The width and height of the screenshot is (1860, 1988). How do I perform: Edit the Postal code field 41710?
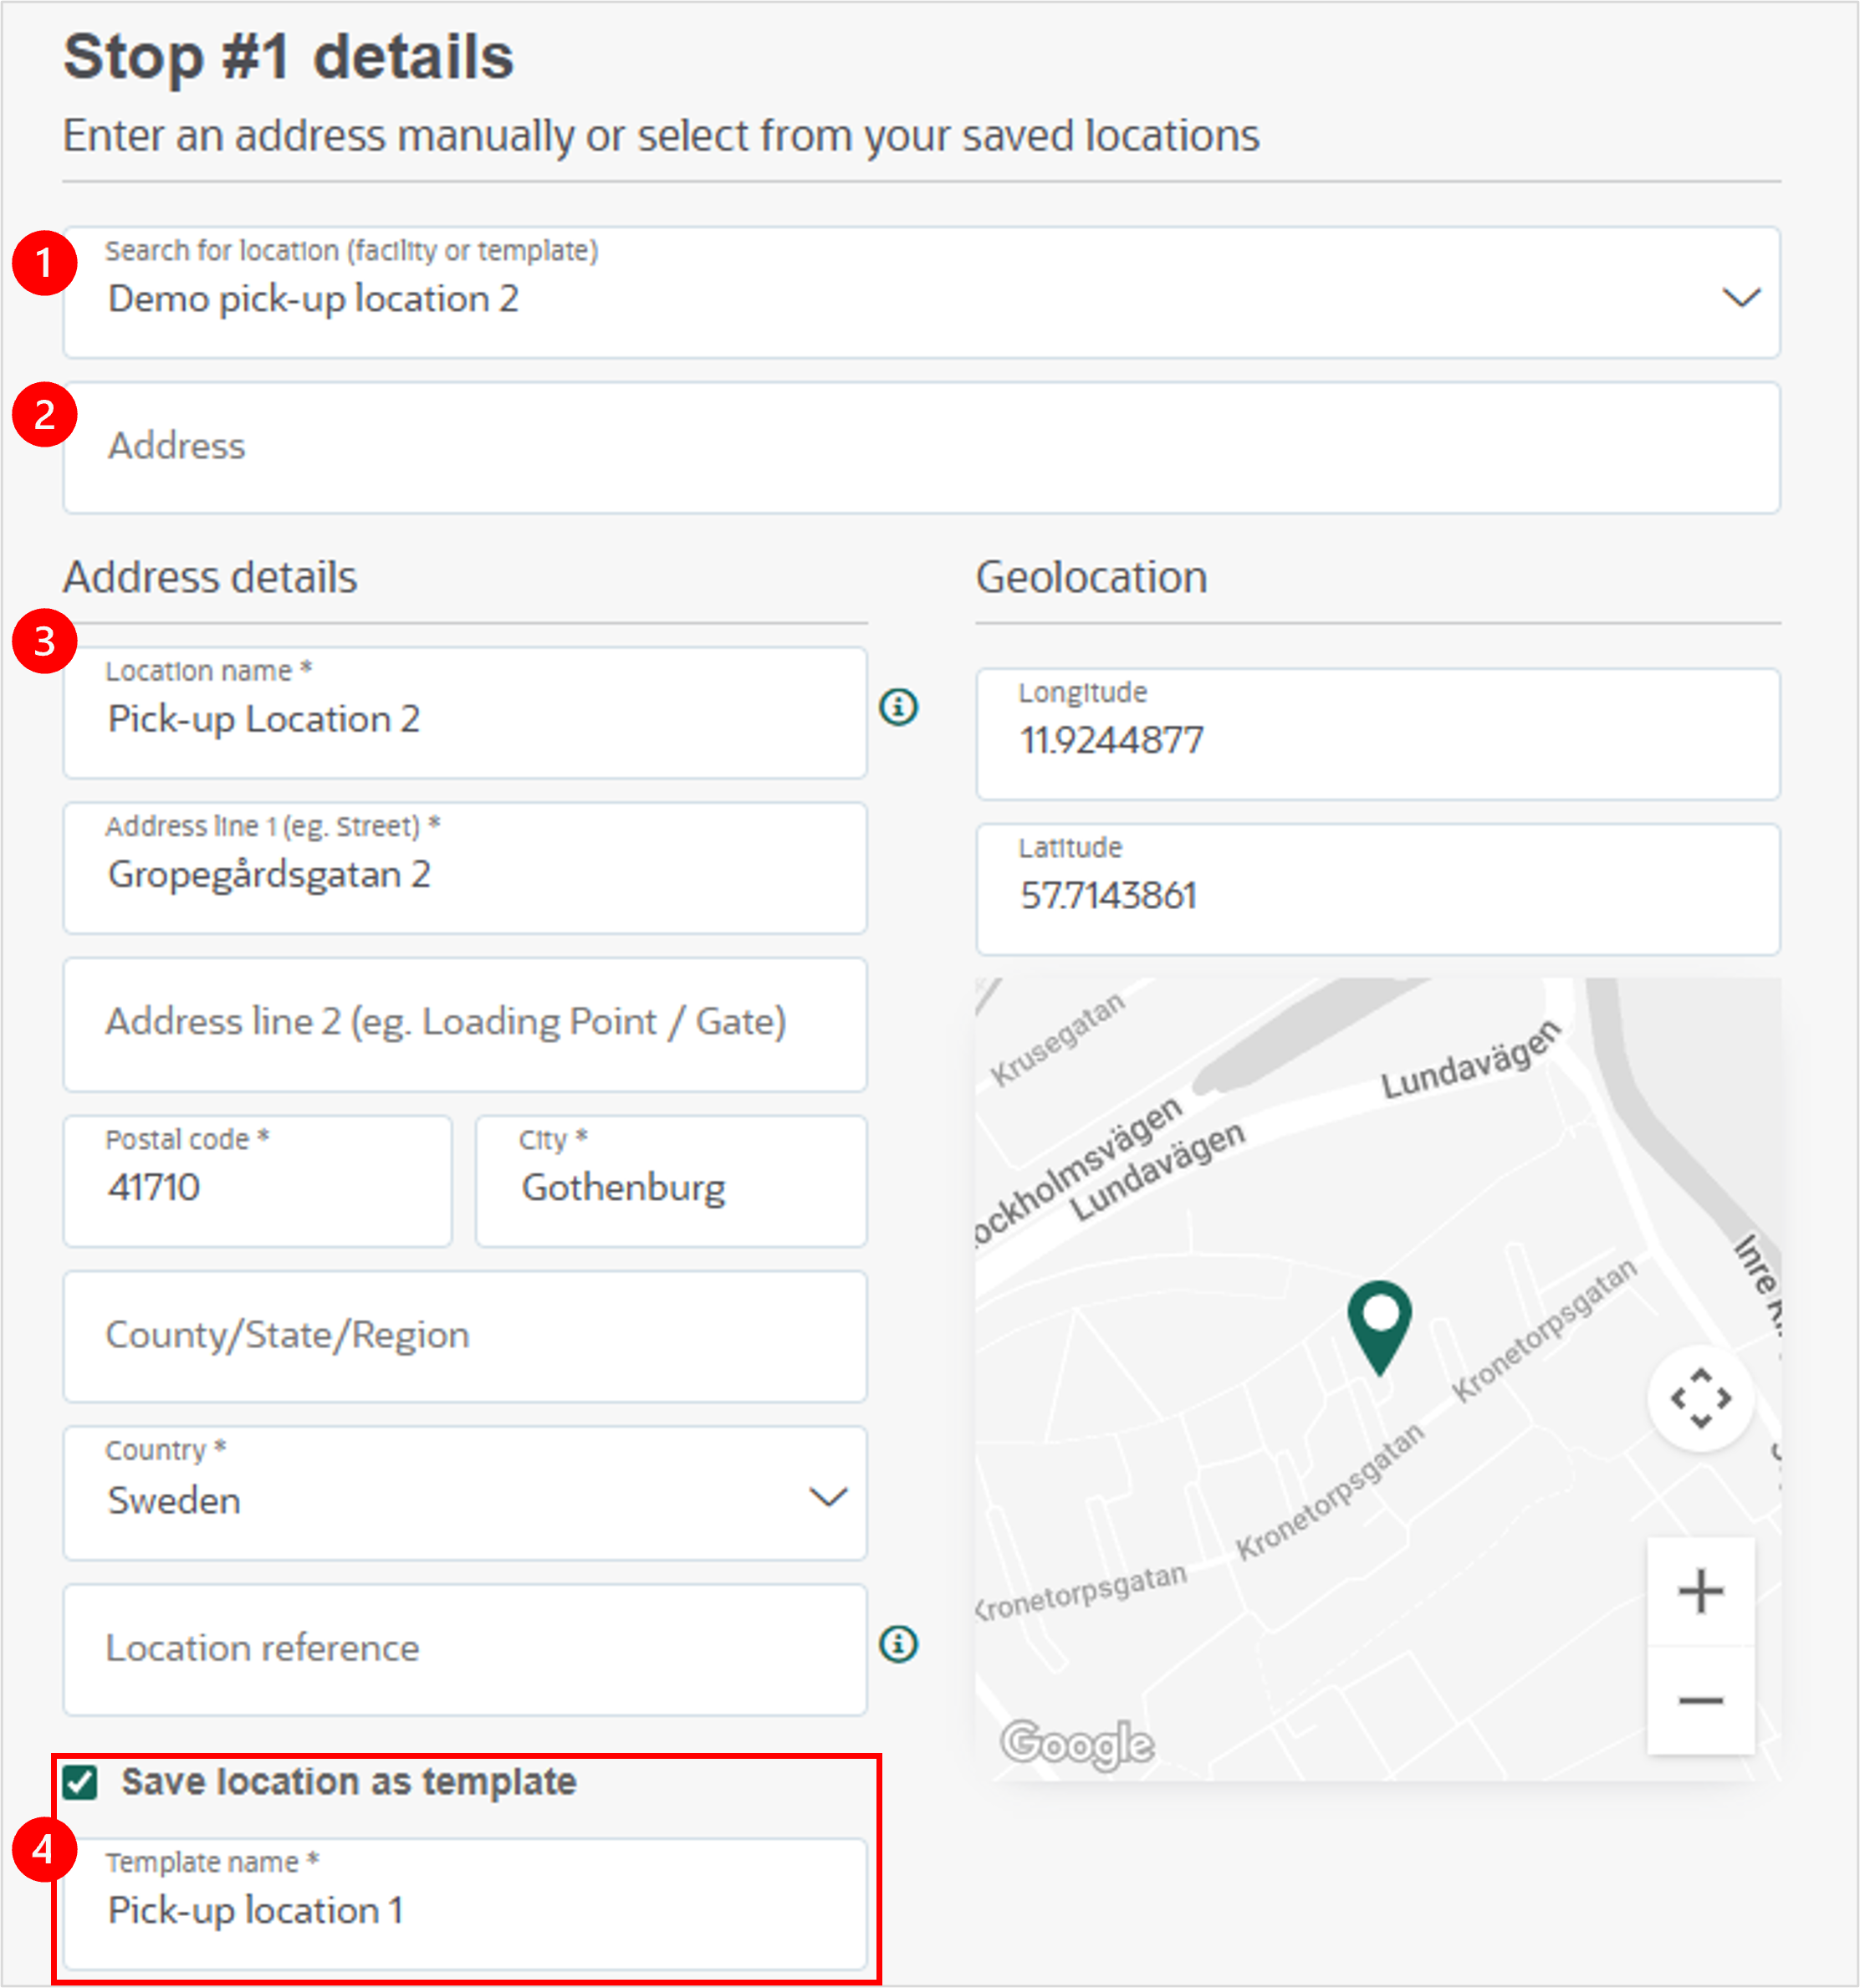[258, 1181]
